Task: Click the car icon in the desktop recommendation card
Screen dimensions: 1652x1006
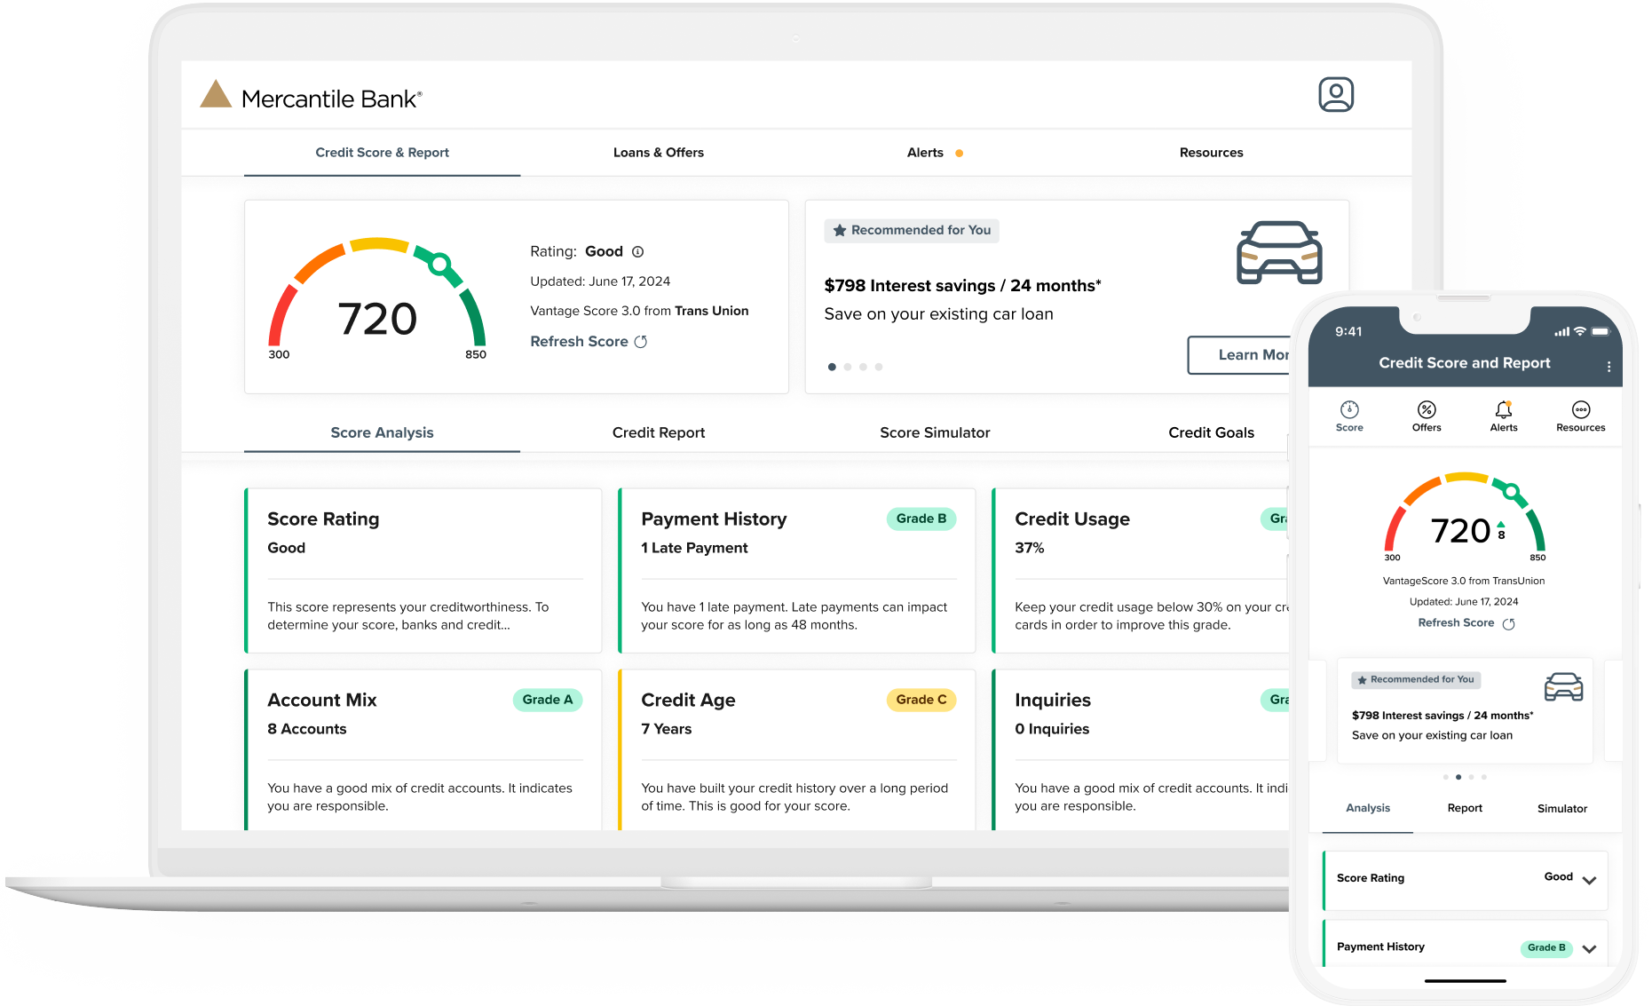Action: (1279, 252)
